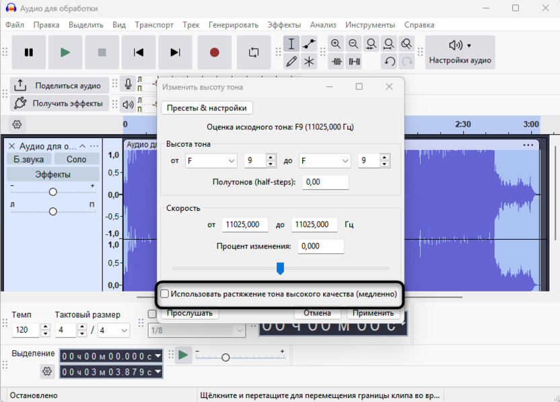Image resolution: width=560 pixels, height=402 pixels.
Task: Choose the Draw pencil tool
Action: click(x=291, y=62)
